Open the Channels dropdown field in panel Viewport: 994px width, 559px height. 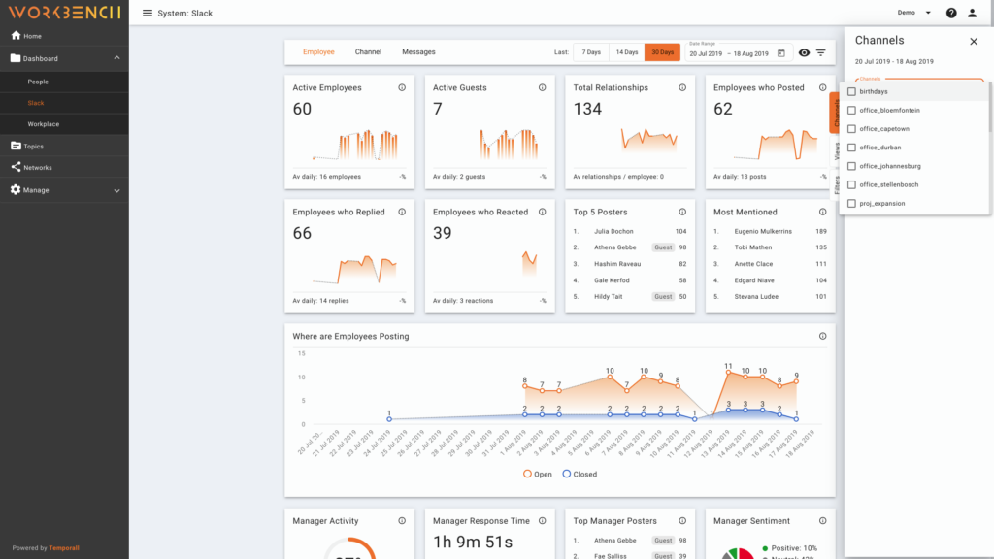[919, 81]
